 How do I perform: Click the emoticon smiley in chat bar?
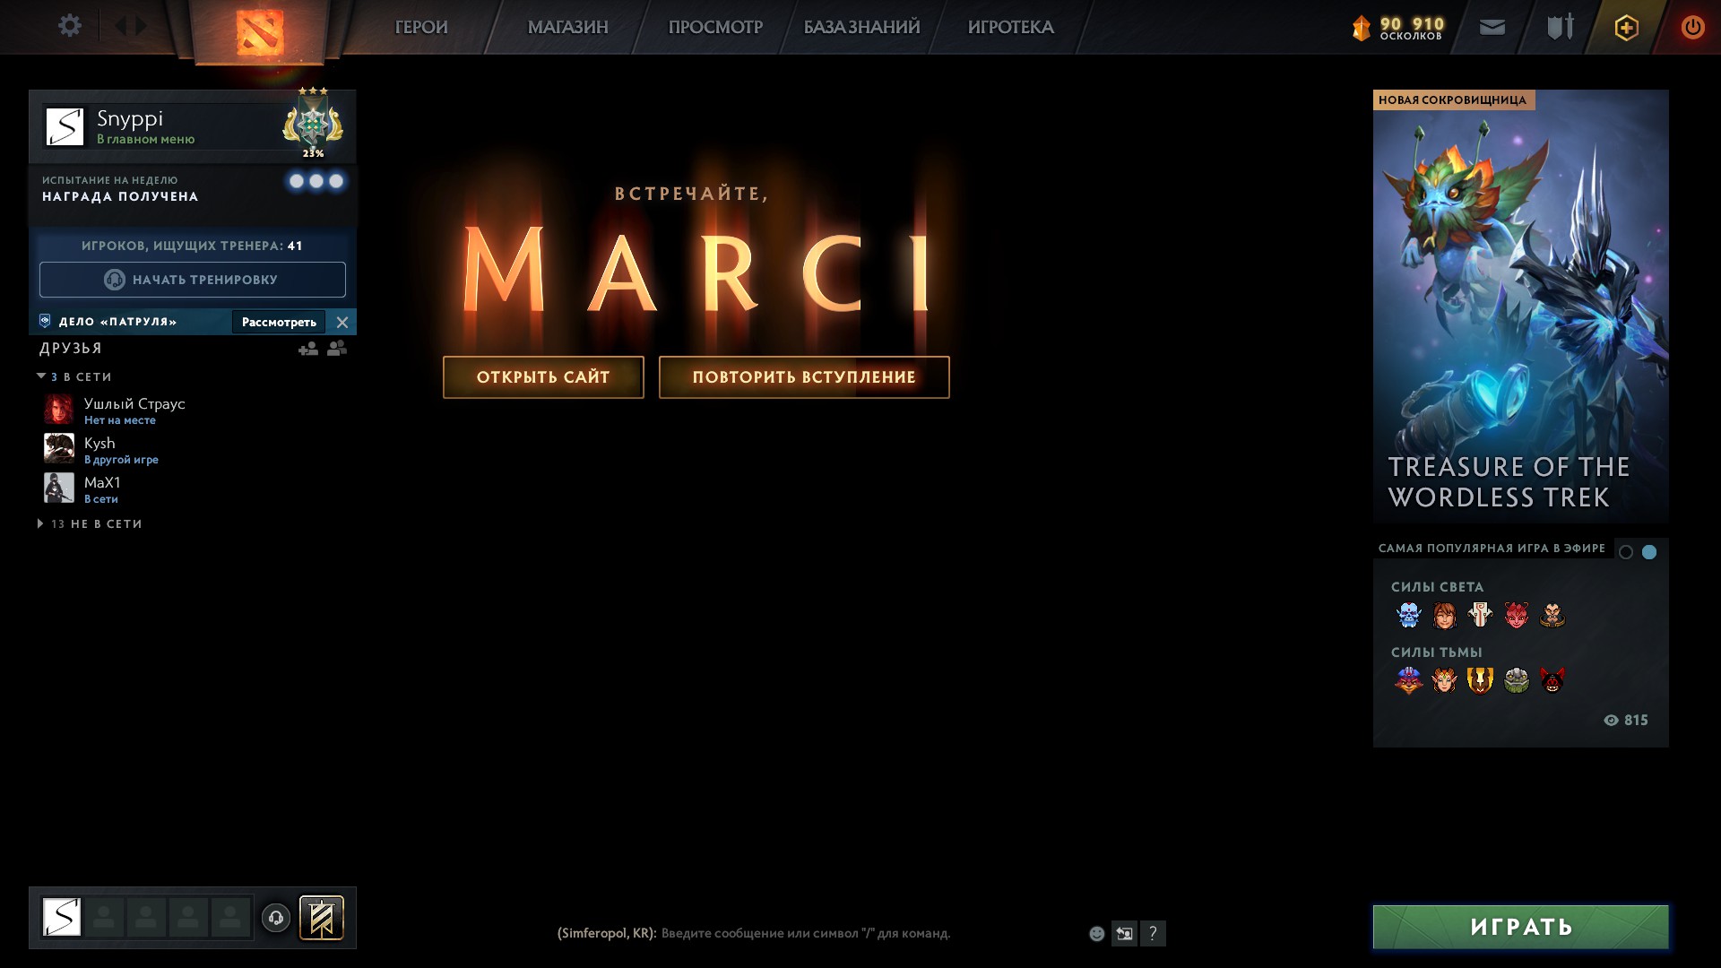[1096, 934]
